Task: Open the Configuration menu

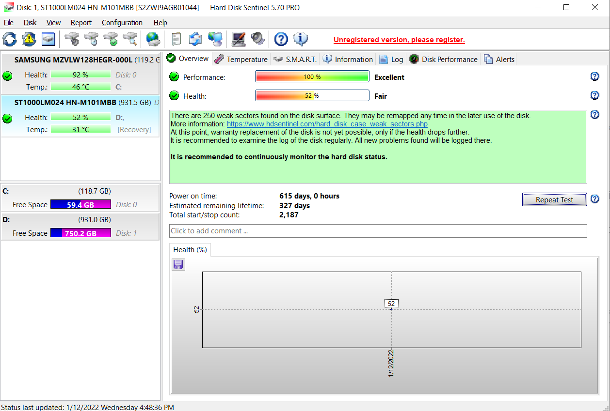Action: coord(122,23)
